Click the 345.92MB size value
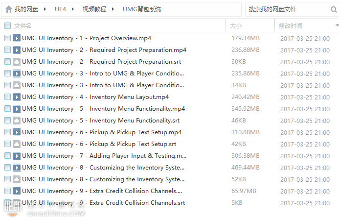This screenshot has width=339, height=221. tap(246, 109)
